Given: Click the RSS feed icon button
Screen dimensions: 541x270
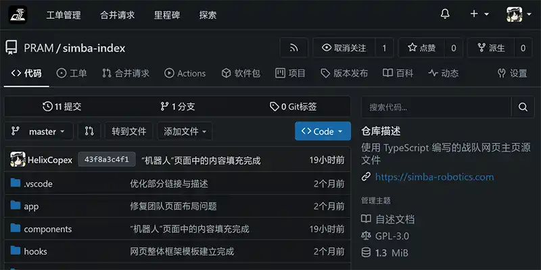Looking at the screenshot, I should 294,47.
